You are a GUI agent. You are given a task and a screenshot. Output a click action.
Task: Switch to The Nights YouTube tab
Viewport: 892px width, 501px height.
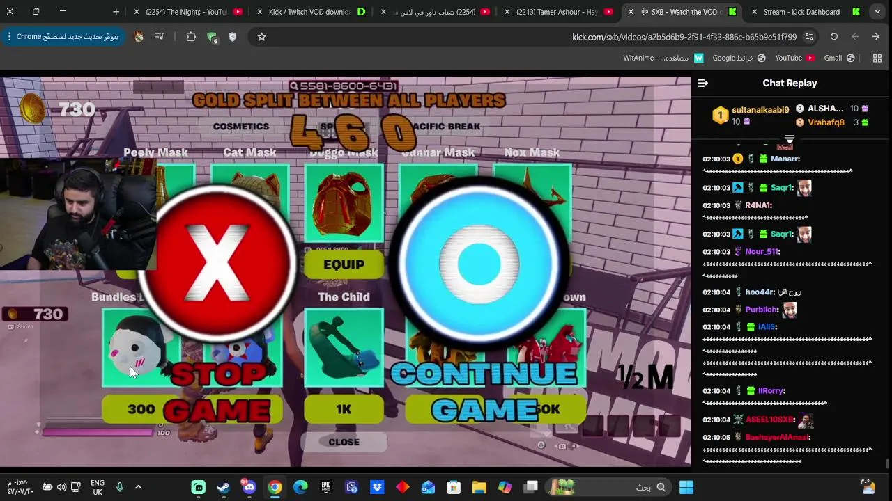click(187, 12)
